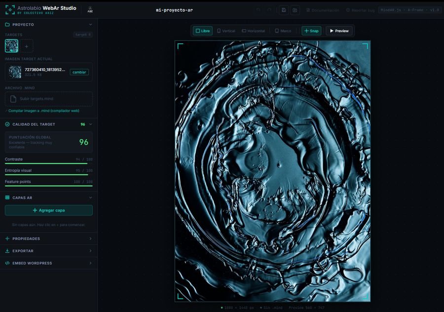Click the PROPIEDADES settings icon

pos(7,238)
